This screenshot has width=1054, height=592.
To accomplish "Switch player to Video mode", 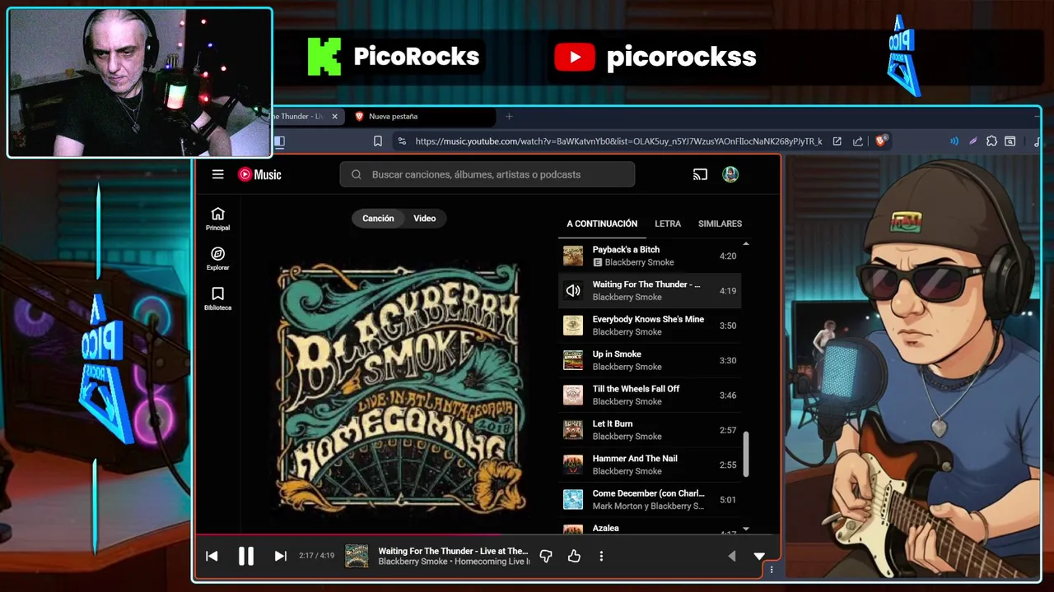I will coord(424,218).
